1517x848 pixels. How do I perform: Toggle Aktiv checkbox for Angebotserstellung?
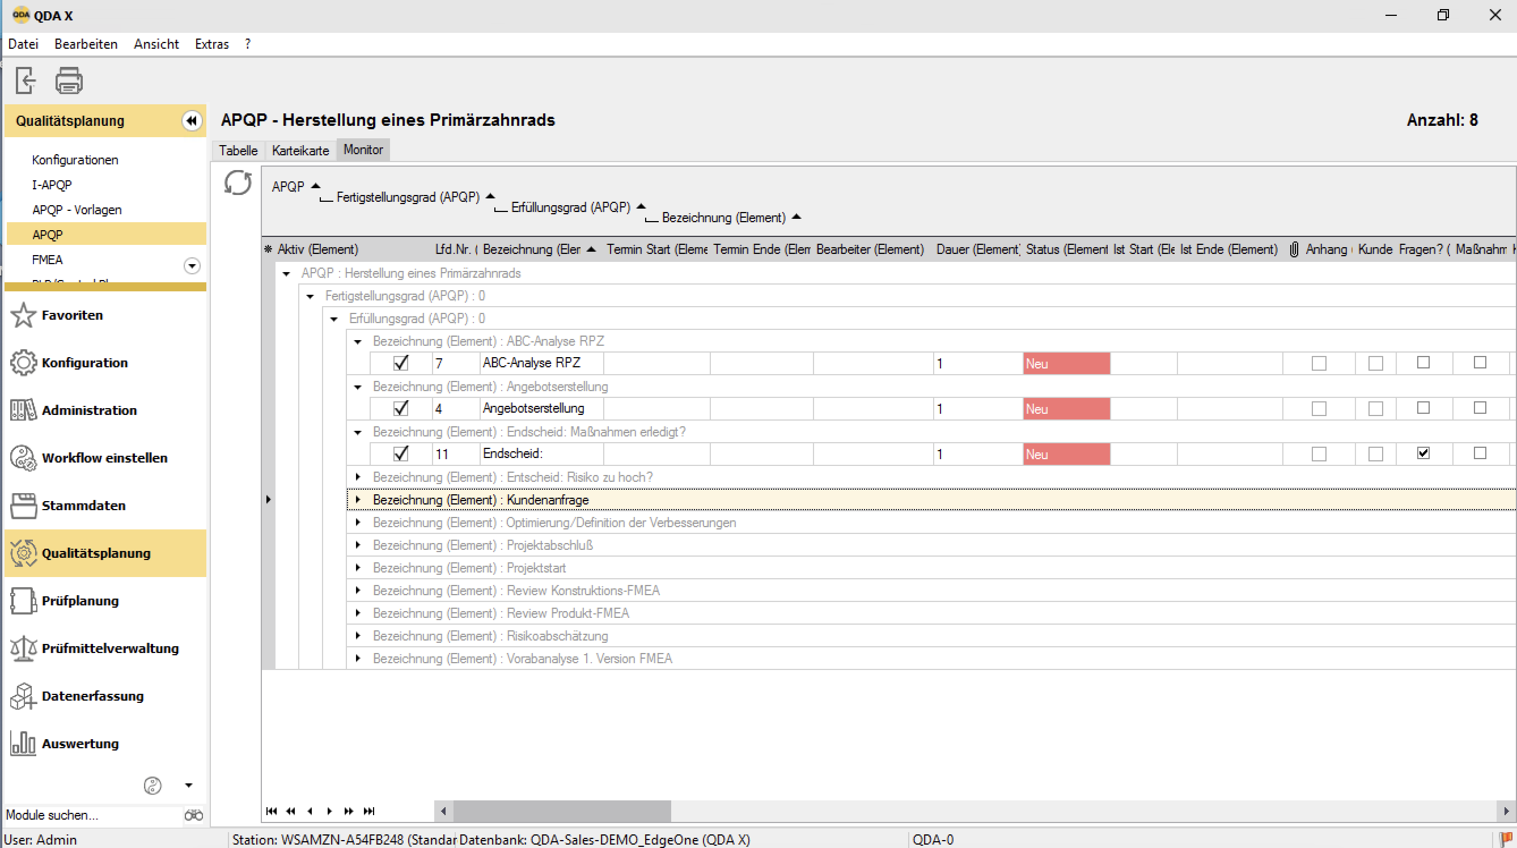[400, 408]
